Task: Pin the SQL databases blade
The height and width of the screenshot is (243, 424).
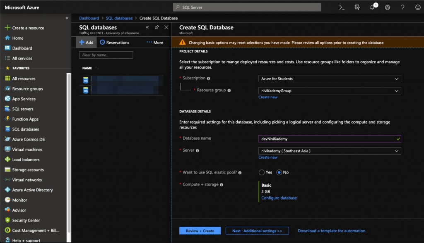Action: point(157,27)
